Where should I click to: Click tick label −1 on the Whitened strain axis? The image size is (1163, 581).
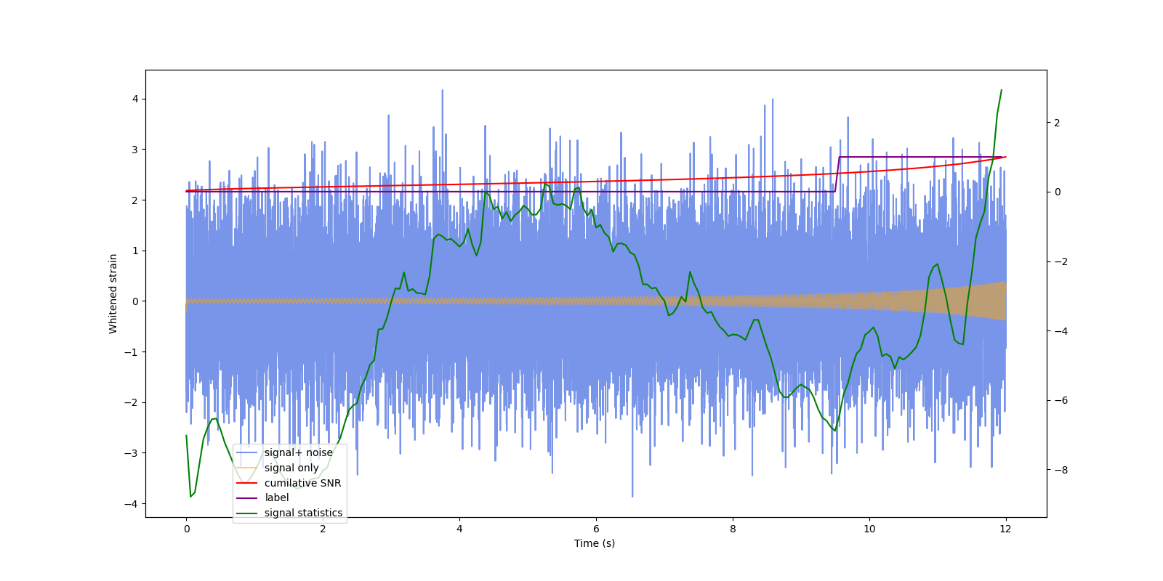click(x=132, y=352)
